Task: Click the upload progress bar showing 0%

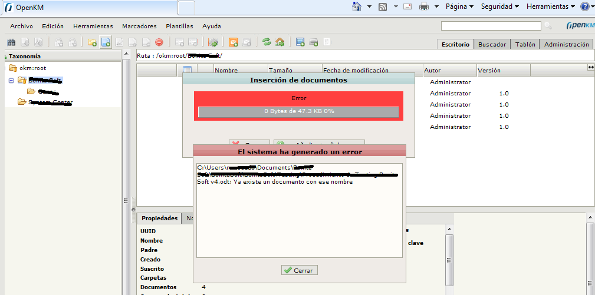Action: point(298,112)
